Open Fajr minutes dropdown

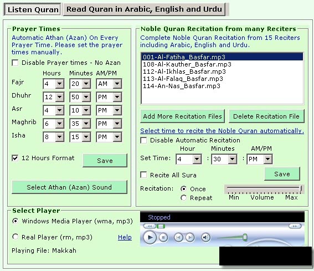(86, 84)
